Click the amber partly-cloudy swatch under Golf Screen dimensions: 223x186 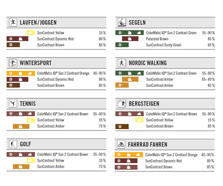(x=21, y=167)
